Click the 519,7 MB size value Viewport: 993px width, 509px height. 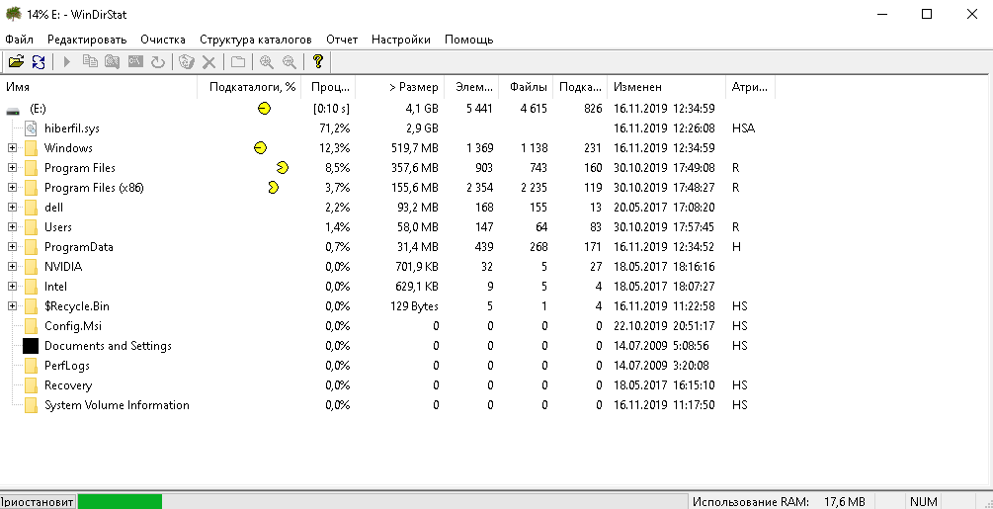click(x=415, y=148)
